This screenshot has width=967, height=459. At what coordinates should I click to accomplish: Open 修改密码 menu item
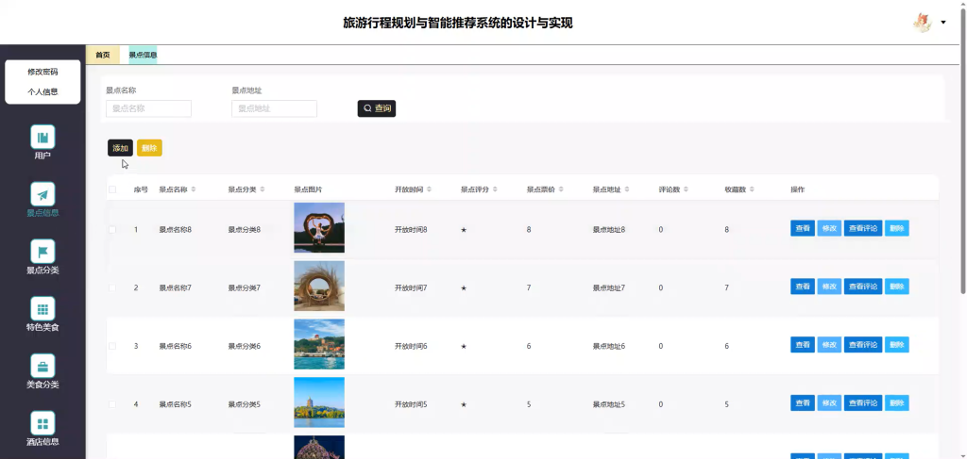click(42, 72)
